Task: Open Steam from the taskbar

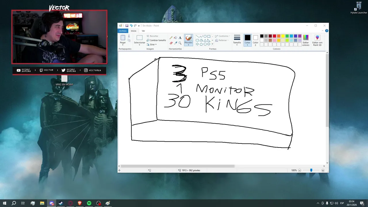Action: 61,203
